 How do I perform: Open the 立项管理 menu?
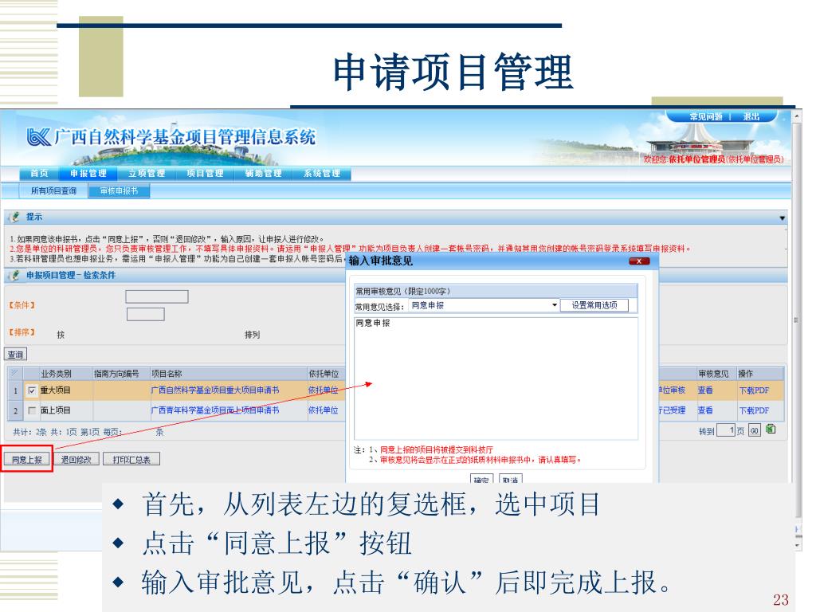[147, 173]
